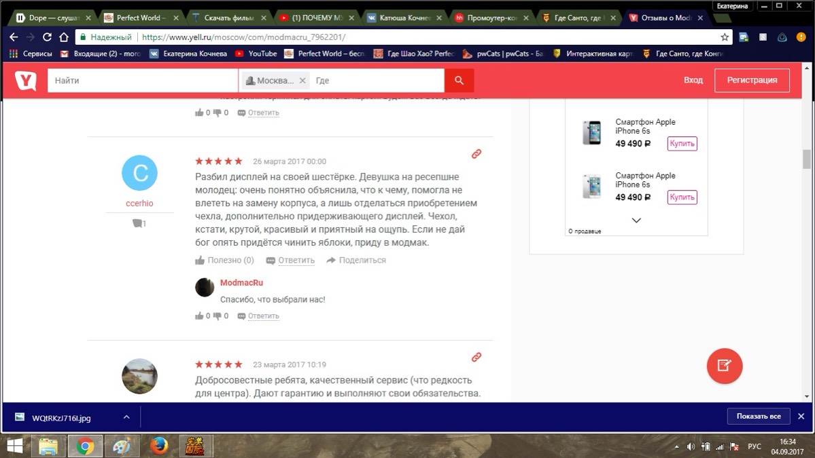
Task: Open the Yell homepage via the Y logo
Action: pos(26,79)
